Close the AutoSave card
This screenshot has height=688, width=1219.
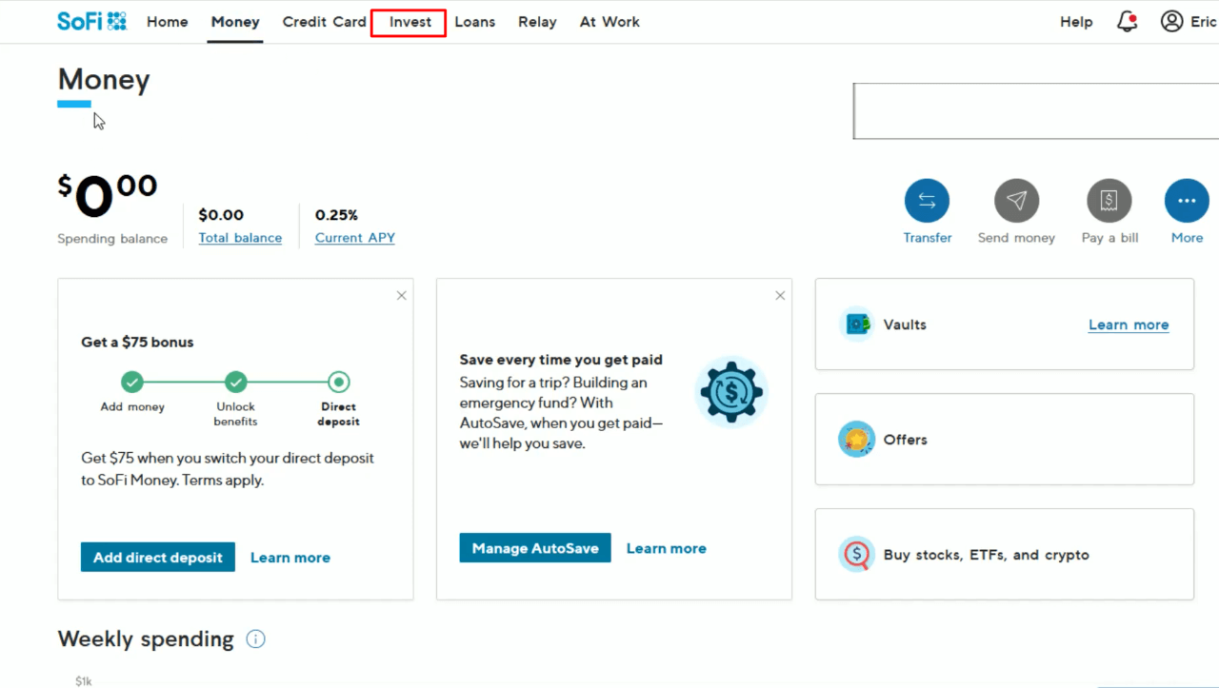[x=780, y=296]
